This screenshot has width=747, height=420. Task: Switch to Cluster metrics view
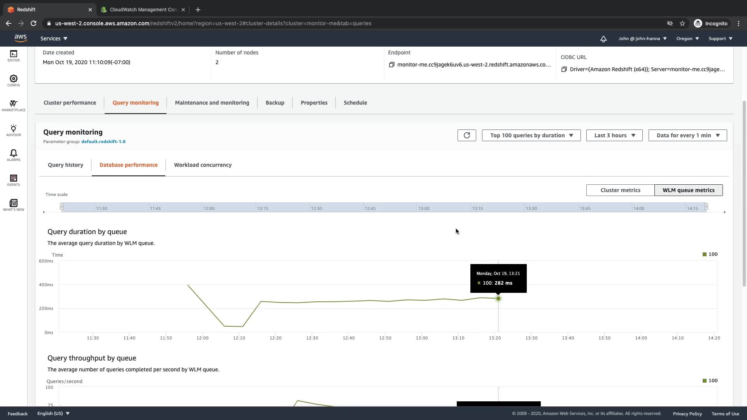(620, 190)
